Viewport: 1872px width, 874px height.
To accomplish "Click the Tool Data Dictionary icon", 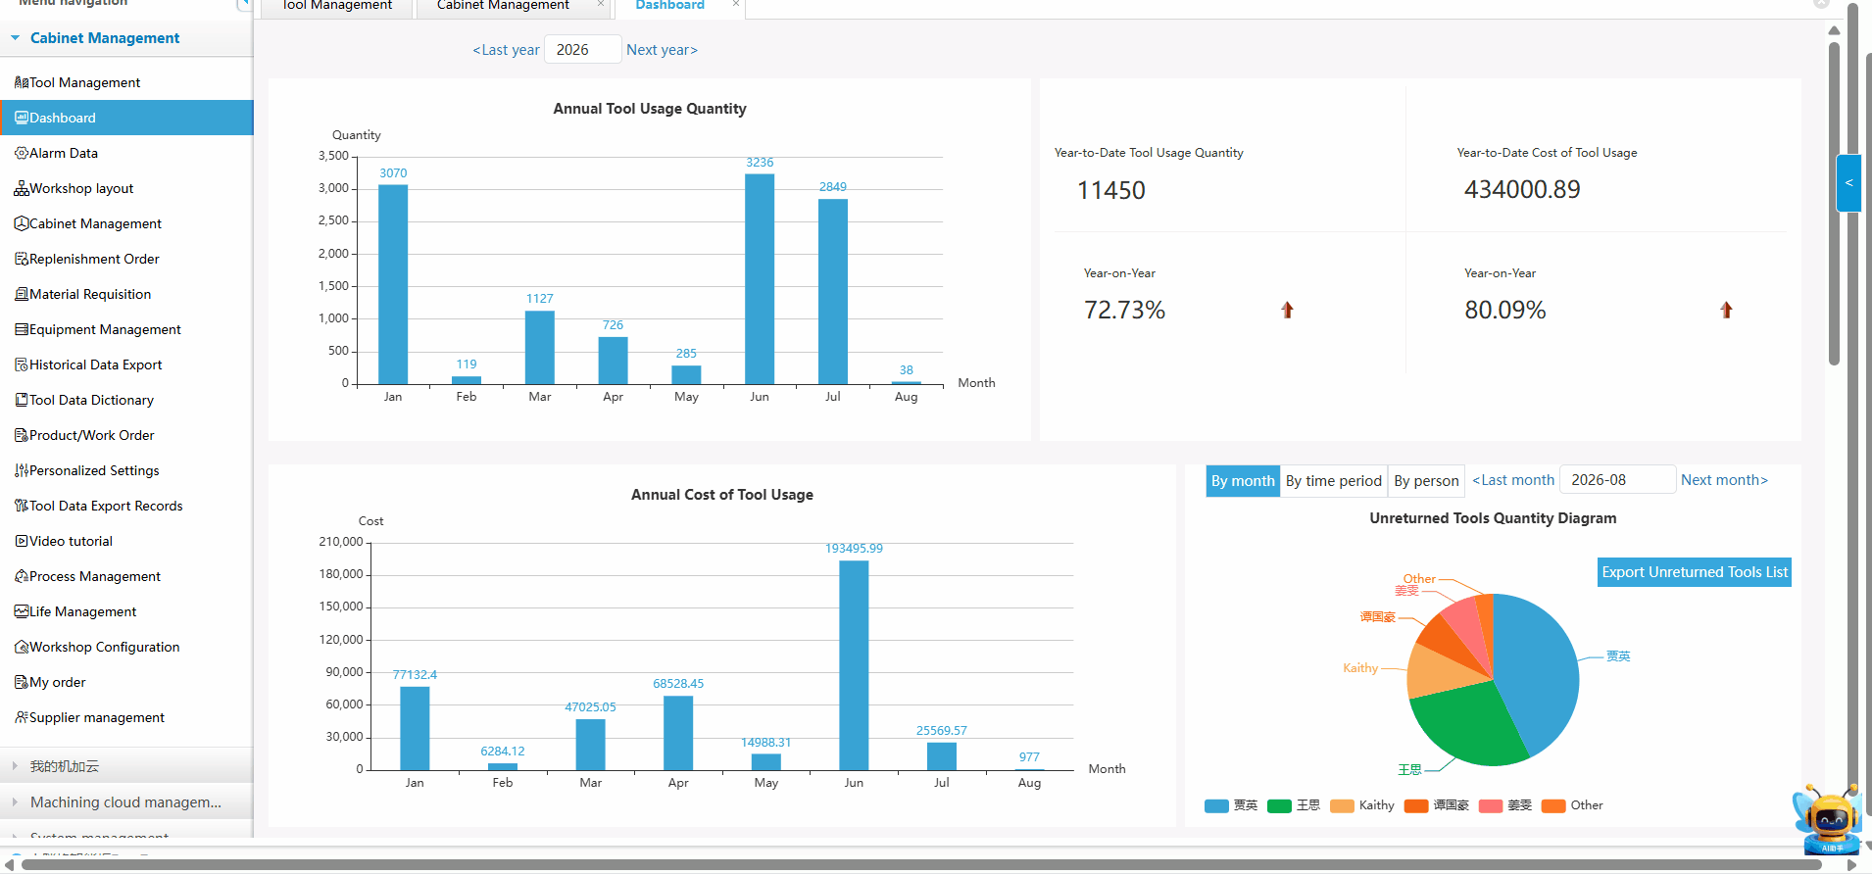I will tap(22, 400).
